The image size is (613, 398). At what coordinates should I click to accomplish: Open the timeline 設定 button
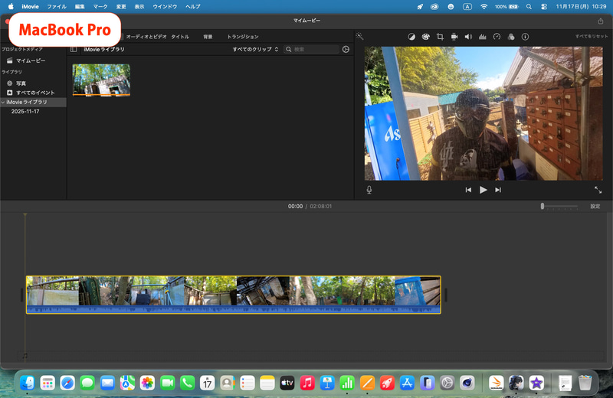point(595,206)
